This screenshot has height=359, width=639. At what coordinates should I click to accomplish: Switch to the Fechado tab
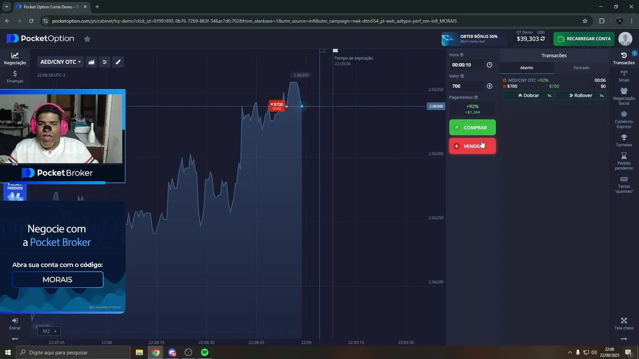582,68
